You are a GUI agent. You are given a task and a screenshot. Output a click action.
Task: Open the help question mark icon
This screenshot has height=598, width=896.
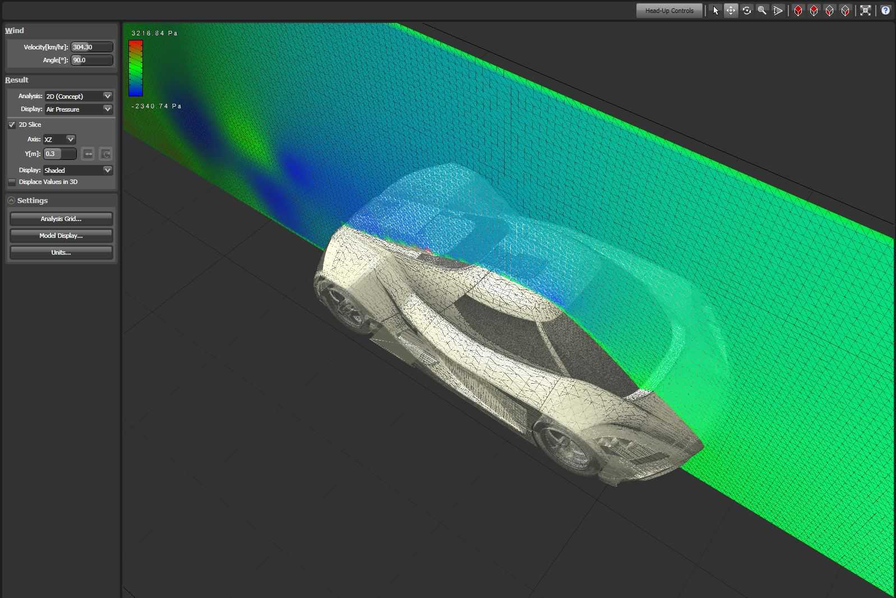pos(886,11)
